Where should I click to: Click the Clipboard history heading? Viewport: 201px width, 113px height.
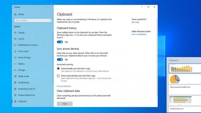[67, 28]
